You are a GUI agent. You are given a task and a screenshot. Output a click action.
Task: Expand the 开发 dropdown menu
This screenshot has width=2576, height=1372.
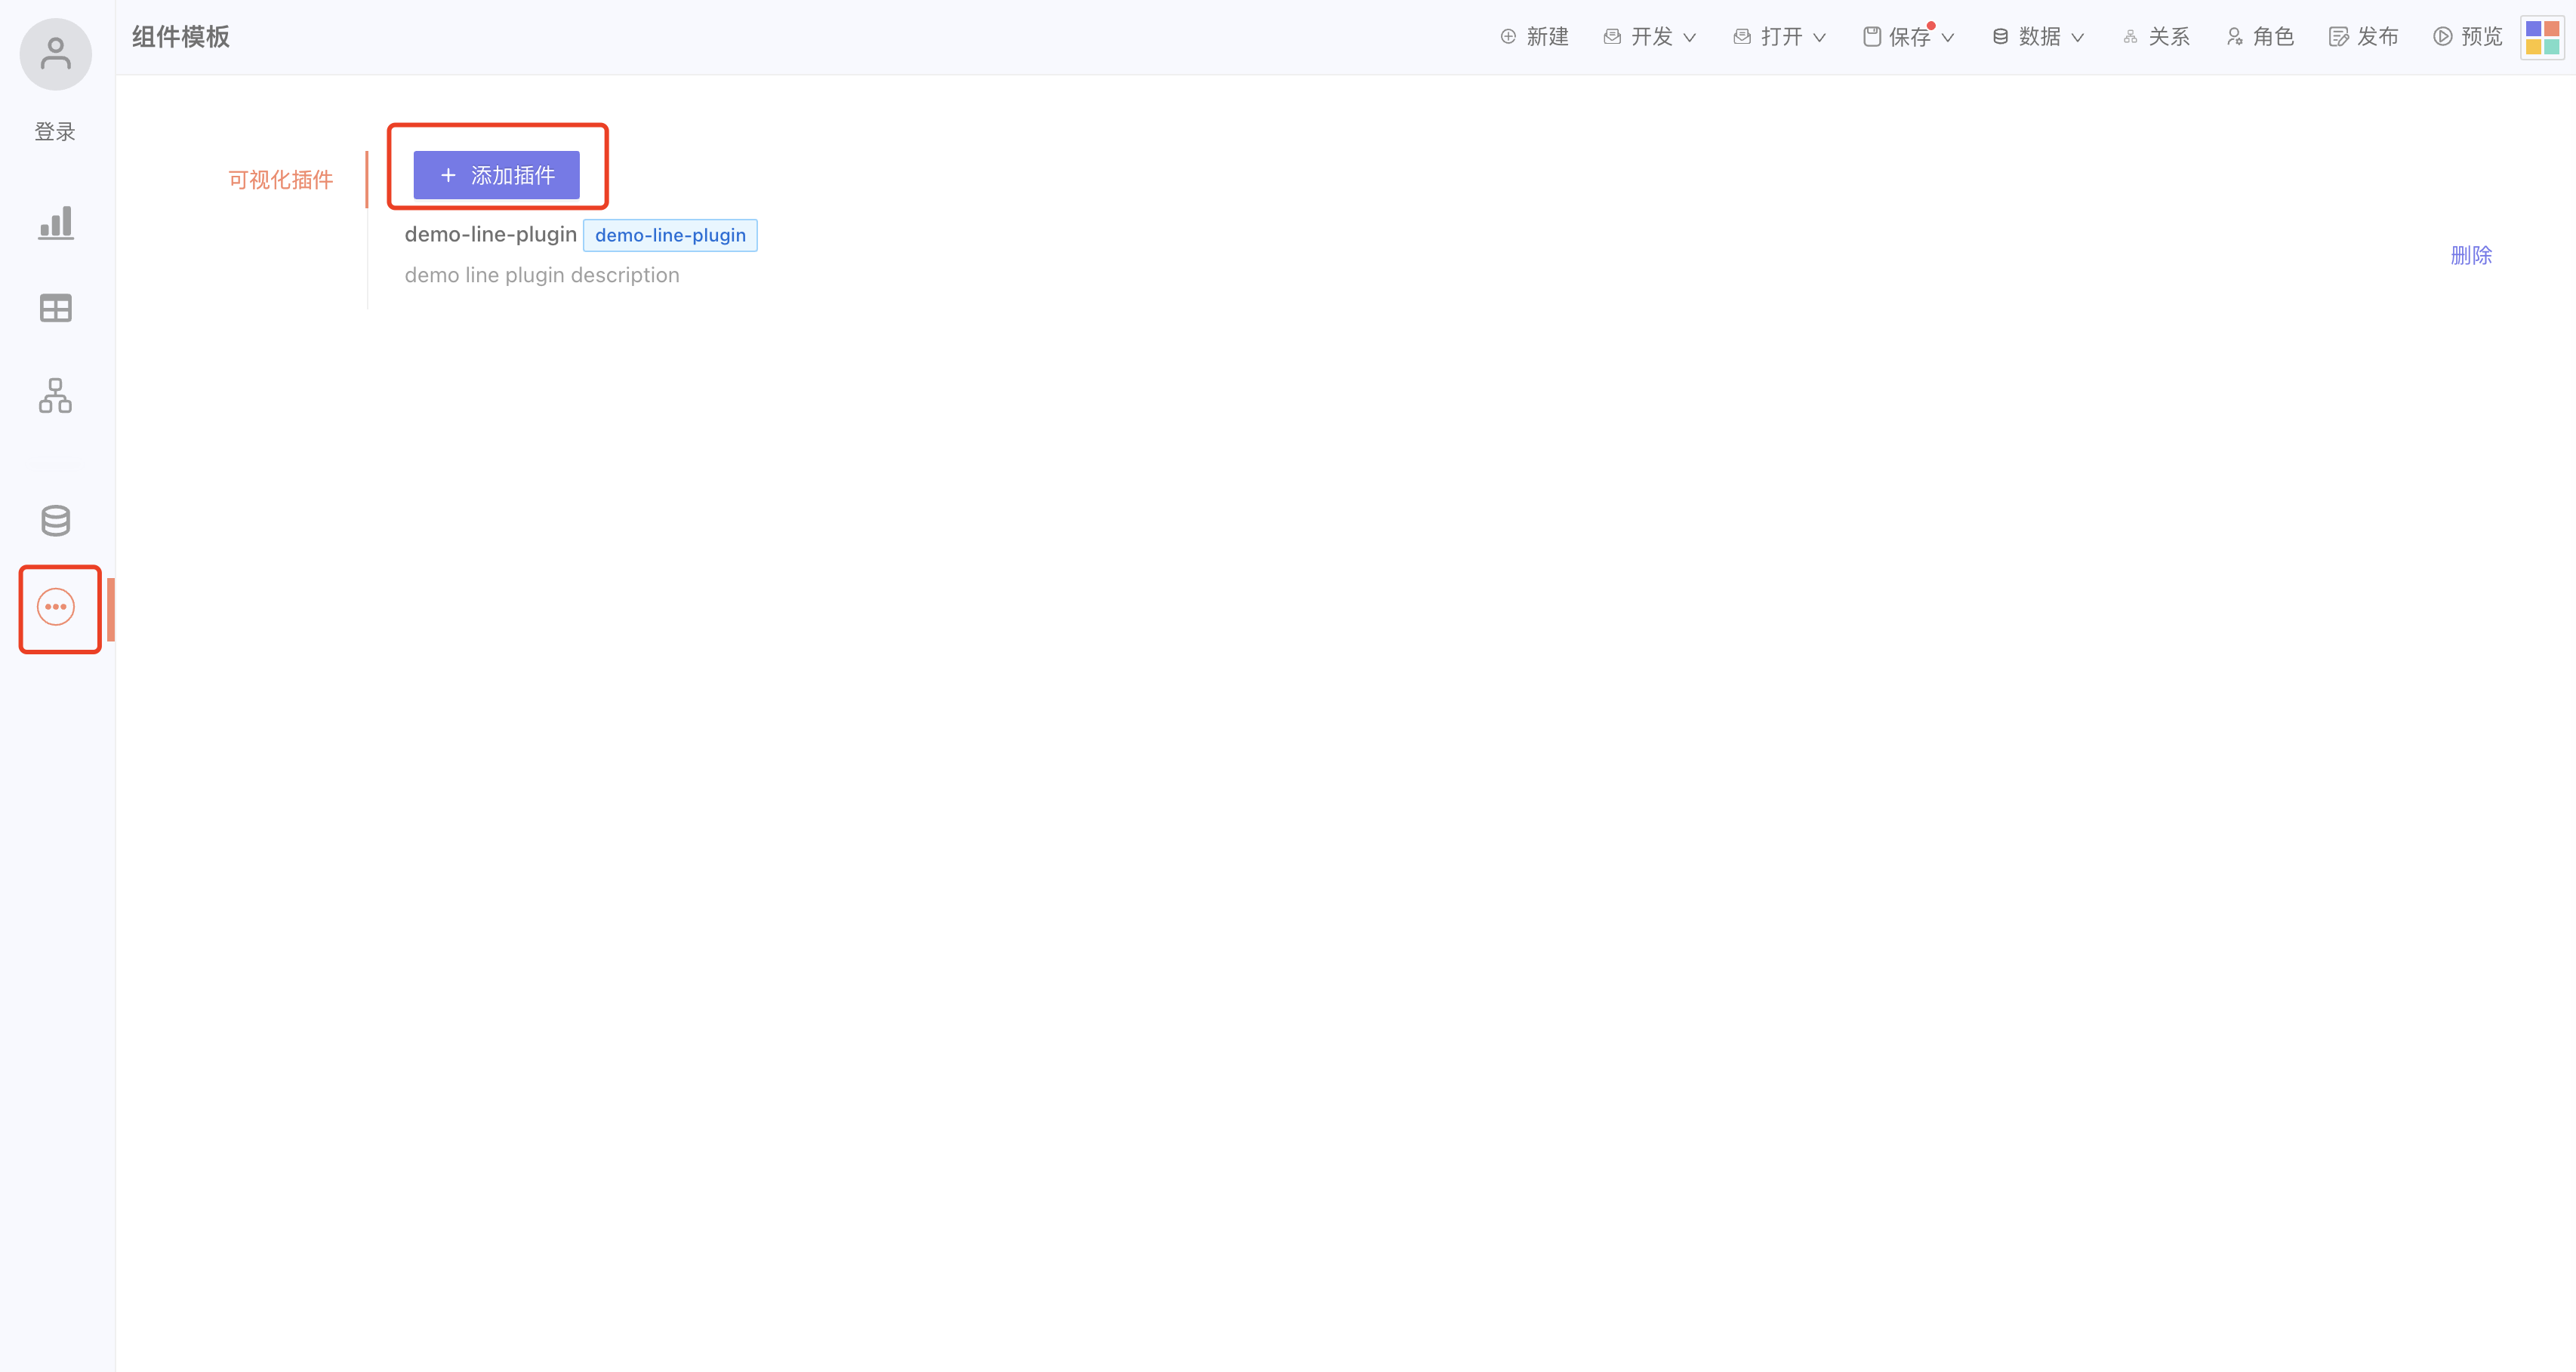click(1650, 37)
